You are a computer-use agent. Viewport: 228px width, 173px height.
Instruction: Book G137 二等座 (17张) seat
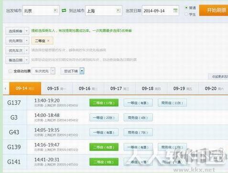[x=104, y=103]
